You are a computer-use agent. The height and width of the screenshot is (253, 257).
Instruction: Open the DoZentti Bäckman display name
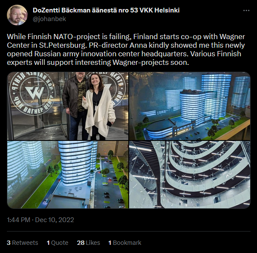(x=106, y=10)
